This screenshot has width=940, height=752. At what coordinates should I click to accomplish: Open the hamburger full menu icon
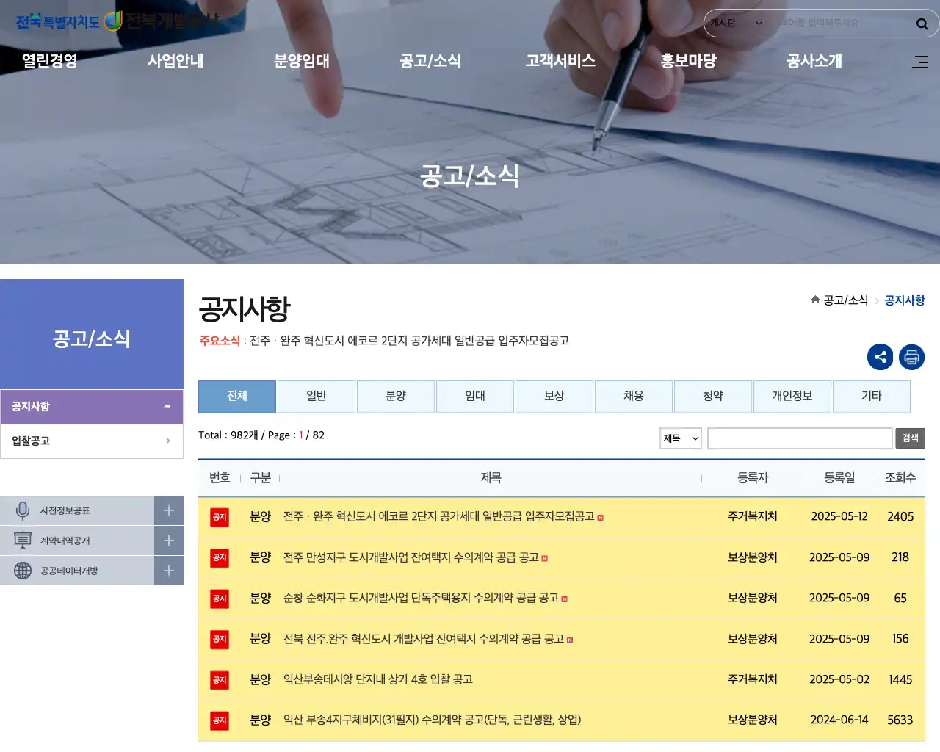pos(919,62)
